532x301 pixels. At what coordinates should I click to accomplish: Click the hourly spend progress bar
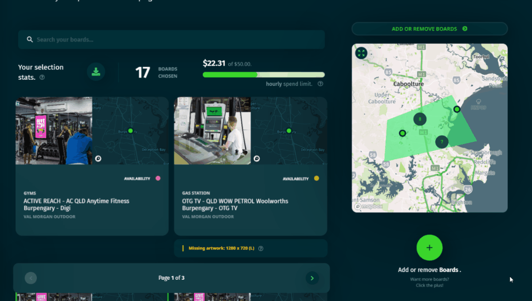(264, 74)
